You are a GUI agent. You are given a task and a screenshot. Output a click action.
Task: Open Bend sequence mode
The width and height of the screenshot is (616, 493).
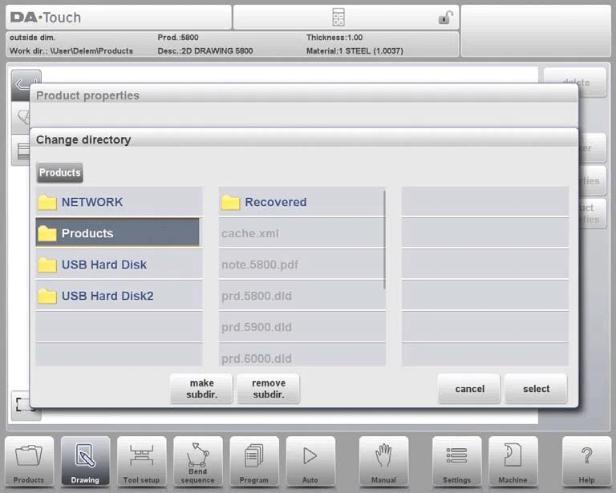coord(198,462)
